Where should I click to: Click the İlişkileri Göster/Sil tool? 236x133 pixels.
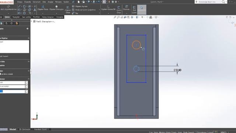[108, 8]
